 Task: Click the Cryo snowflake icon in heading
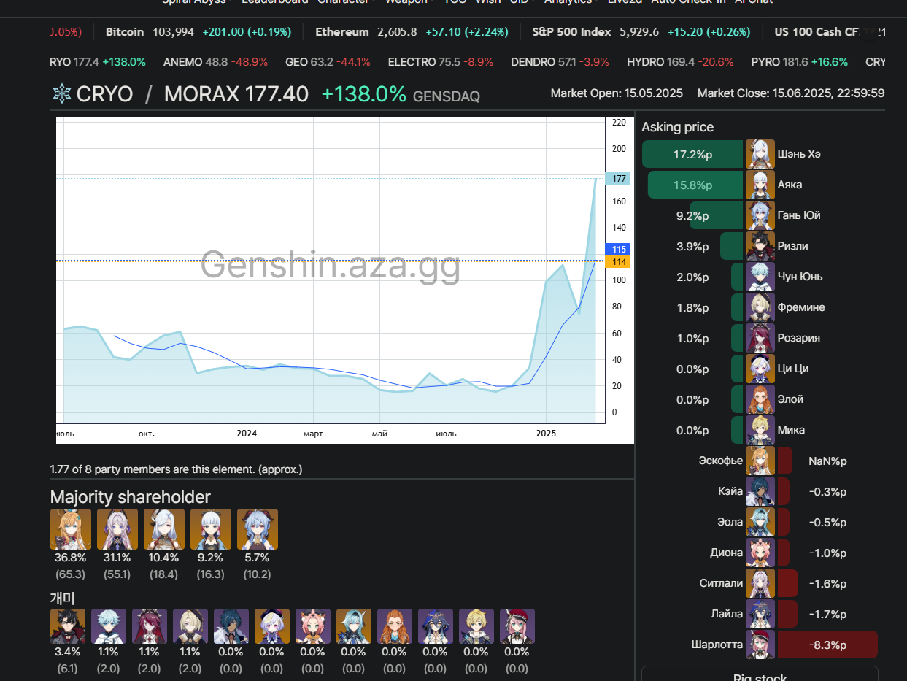tap(61, 94)
